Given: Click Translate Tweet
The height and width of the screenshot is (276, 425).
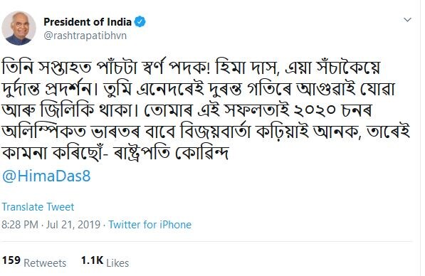Looking at the screenshot, I should coord(38,207).
